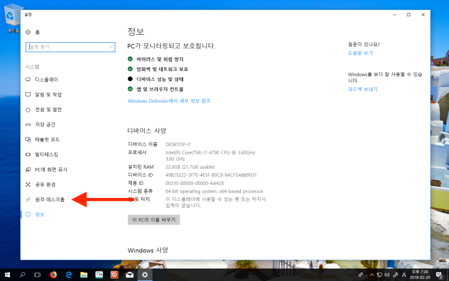Click the 방화벽 및 네트워크 보호 status line
The width and height of the screenshot is (449, 281).
click(158, 69)
